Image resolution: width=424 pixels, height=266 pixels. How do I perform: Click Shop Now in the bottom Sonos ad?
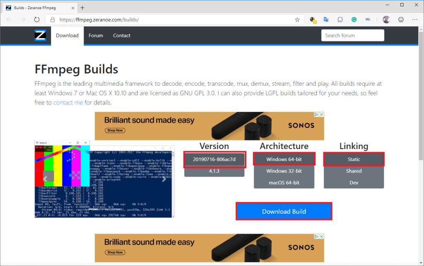(x=115, y=252)
